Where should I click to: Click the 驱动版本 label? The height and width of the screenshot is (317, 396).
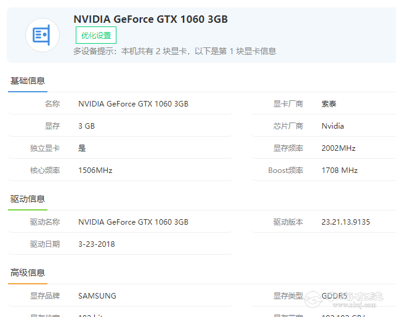click(288, 222)
